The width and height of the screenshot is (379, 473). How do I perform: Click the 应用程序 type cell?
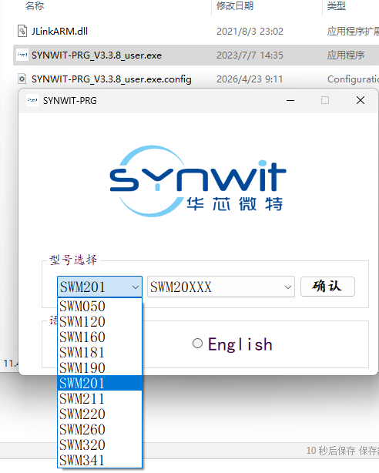click(x=346, y=55)
